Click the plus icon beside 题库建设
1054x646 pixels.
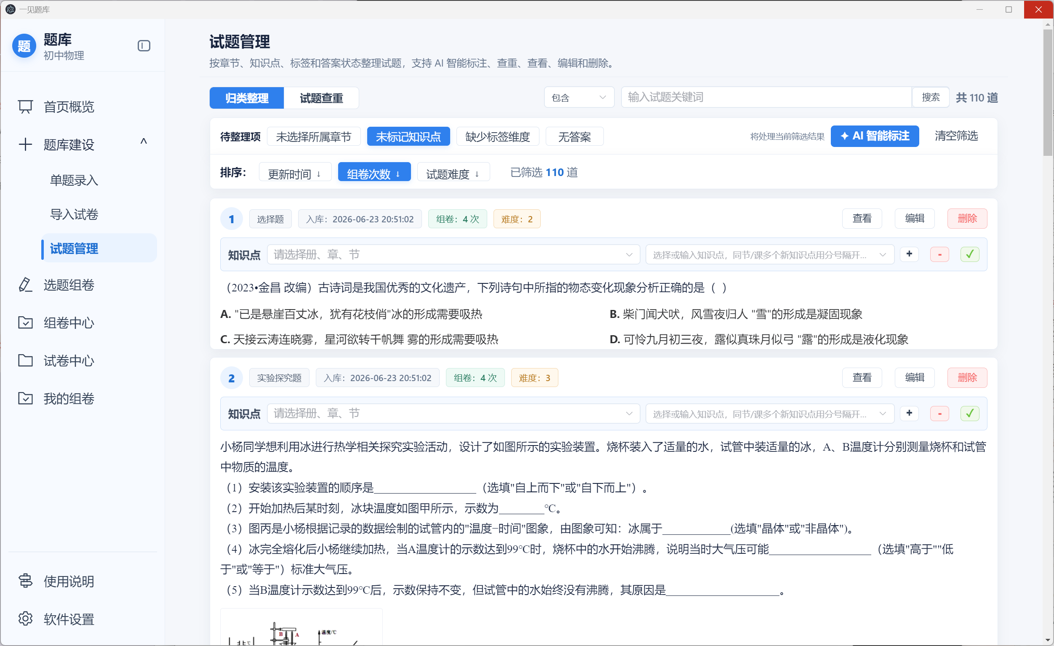click(x=25, y=144)
